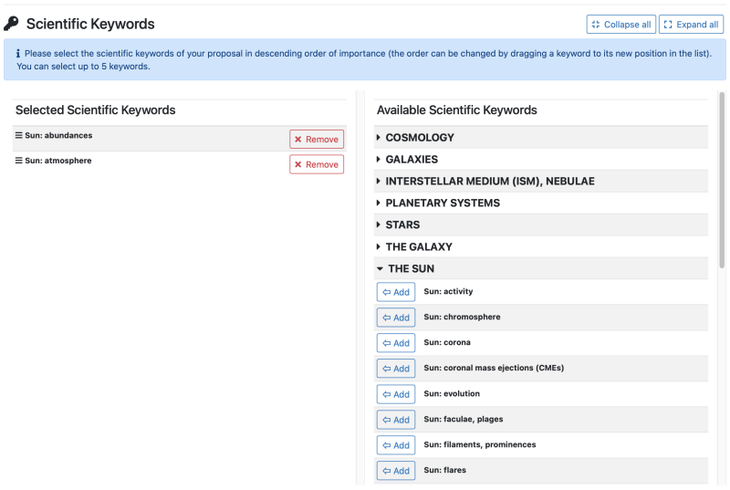Open Interstellar Medium (ISM), Nebulae section
730x490 pixels.
coord(489,182)
